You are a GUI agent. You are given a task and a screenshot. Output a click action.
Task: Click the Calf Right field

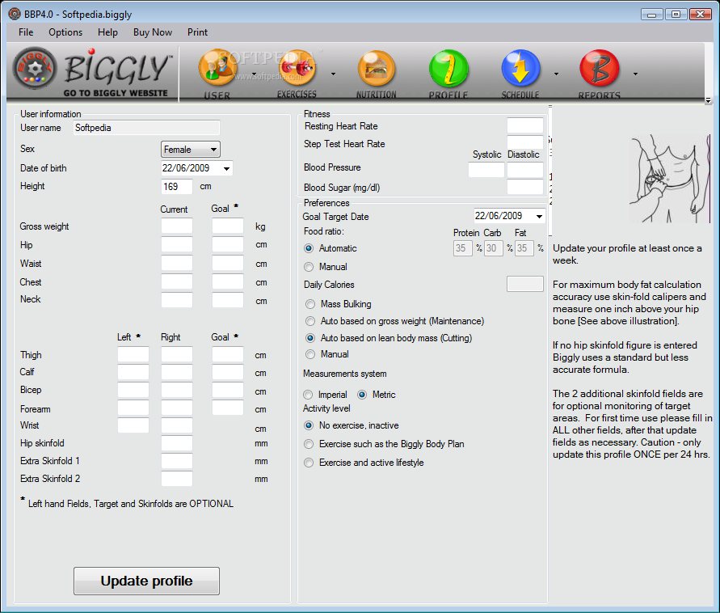[177, 372]
